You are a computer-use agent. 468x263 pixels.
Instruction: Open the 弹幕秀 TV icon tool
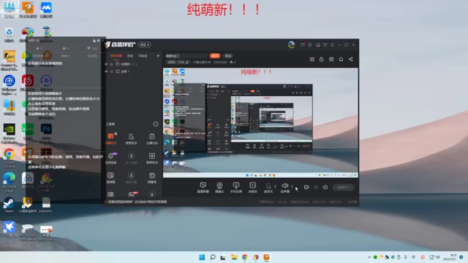pyautogui.click(x=152, y=178)
